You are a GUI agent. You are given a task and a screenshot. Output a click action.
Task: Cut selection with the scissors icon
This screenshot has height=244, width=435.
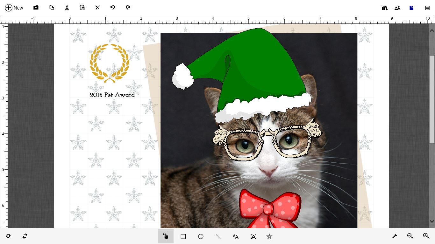pos(67,8)
